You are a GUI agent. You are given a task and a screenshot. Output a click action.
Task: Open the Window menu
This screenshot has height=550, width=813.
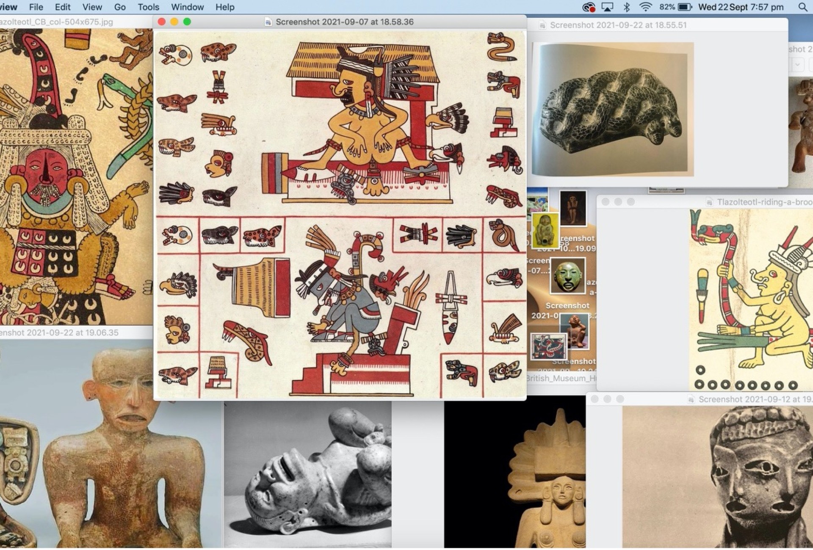(187, 7)
